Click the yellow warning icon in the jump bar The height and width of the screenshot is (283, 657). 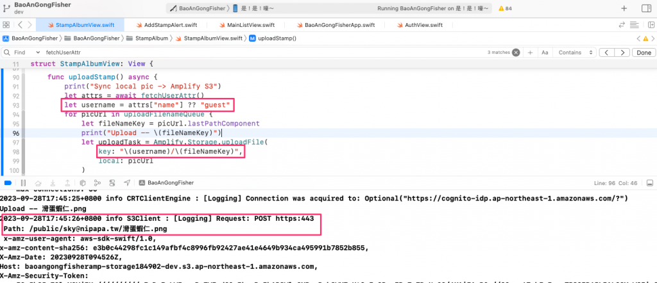tap(645, 38)
